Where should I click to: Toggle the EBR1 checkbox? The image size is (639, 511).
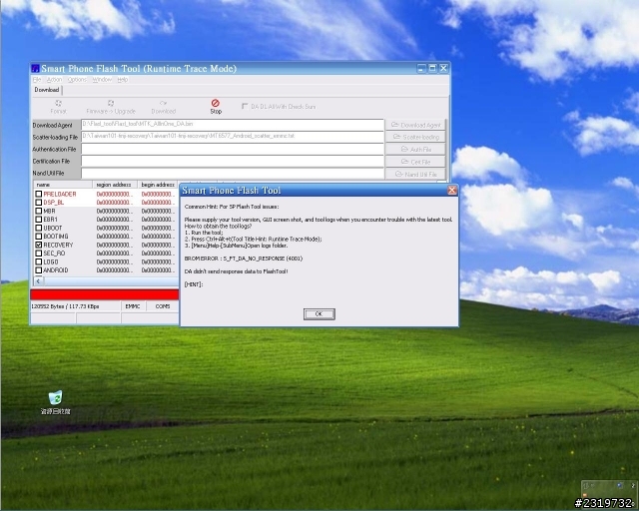(38, 220)
